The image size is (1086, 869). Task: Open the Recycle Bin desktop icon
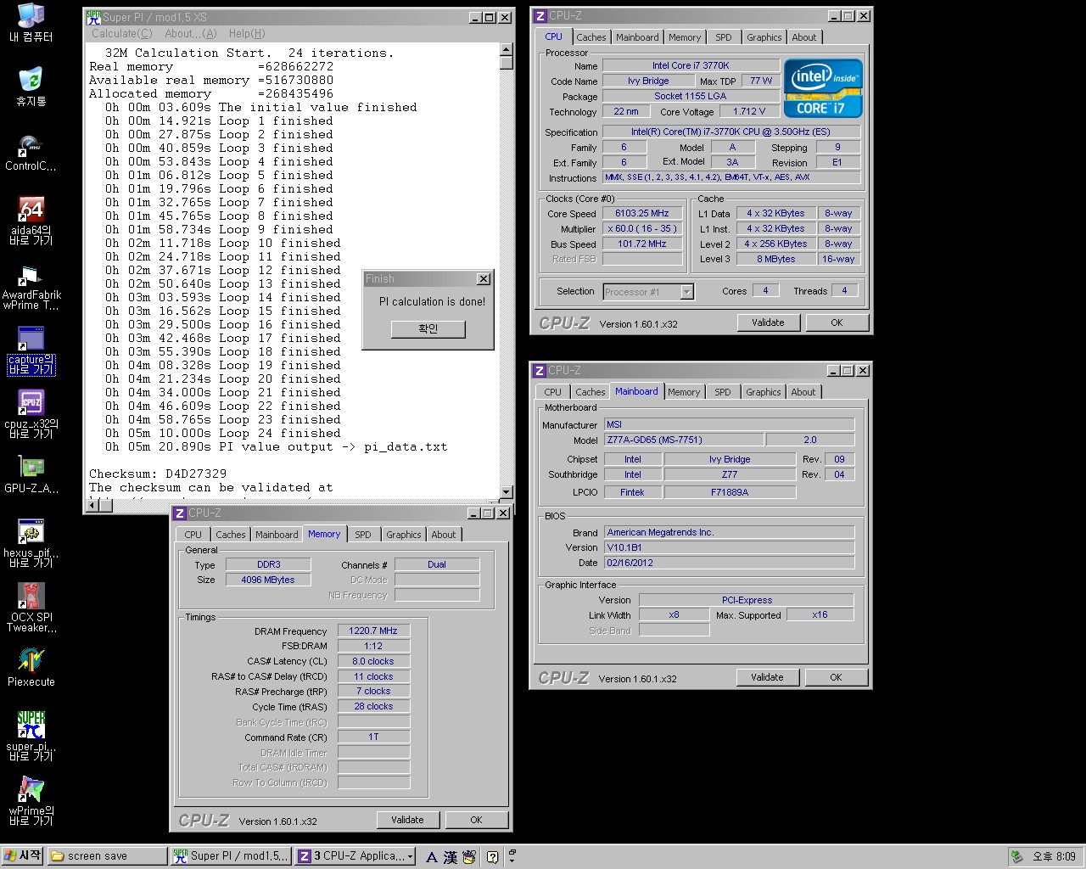(x=31, y=87)
